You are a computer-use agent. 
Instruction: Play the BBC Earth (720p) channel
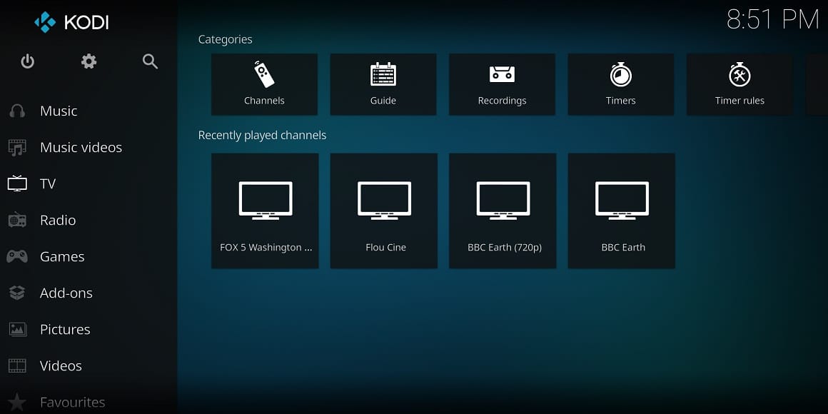pos(503,211)
